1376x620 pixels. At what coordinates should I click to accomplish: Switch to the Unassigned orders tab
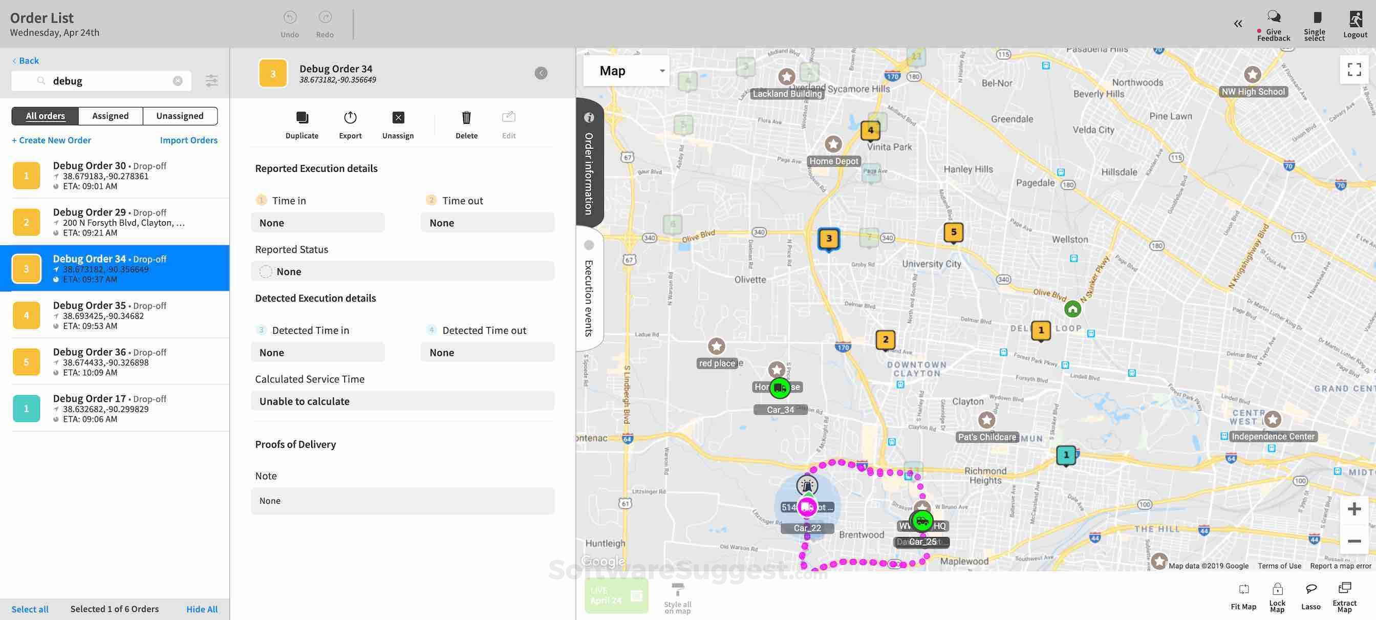click(x=180, y=116)
